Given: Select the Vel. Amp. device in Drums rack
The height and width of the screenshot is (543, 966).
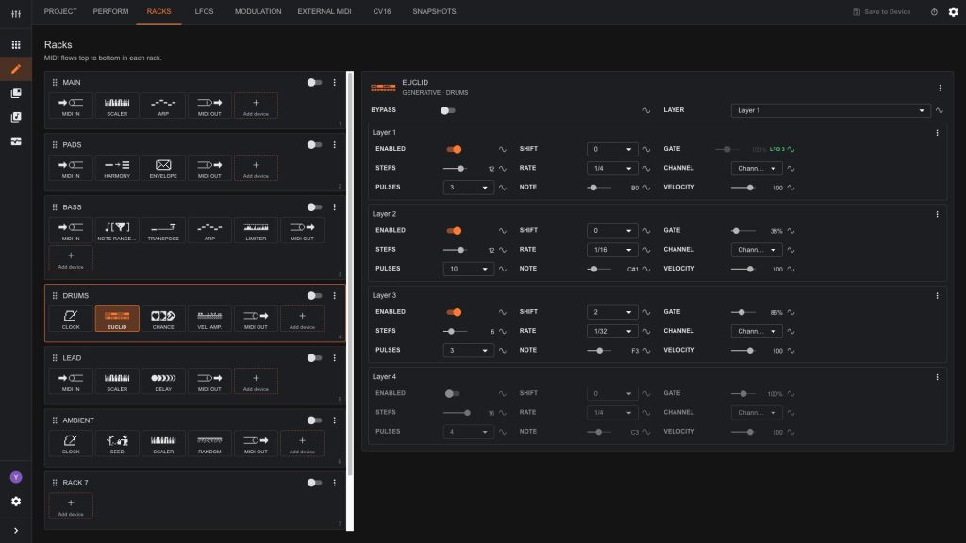Looking at the screenshot, I should 209,319.
